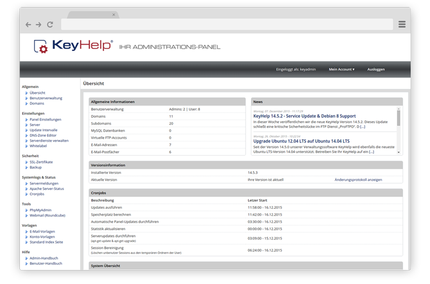This screenshot has height=284, width=430.
Task: Open Panel Einstellungen
Action: [x=45, y=119]
